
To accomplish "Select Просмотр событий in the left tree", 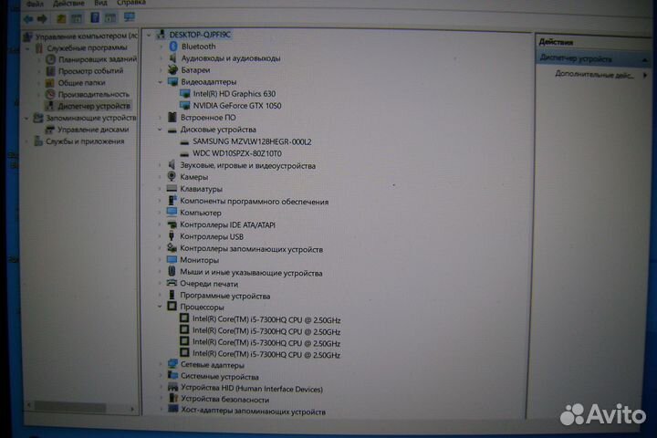I will (90, 71).
